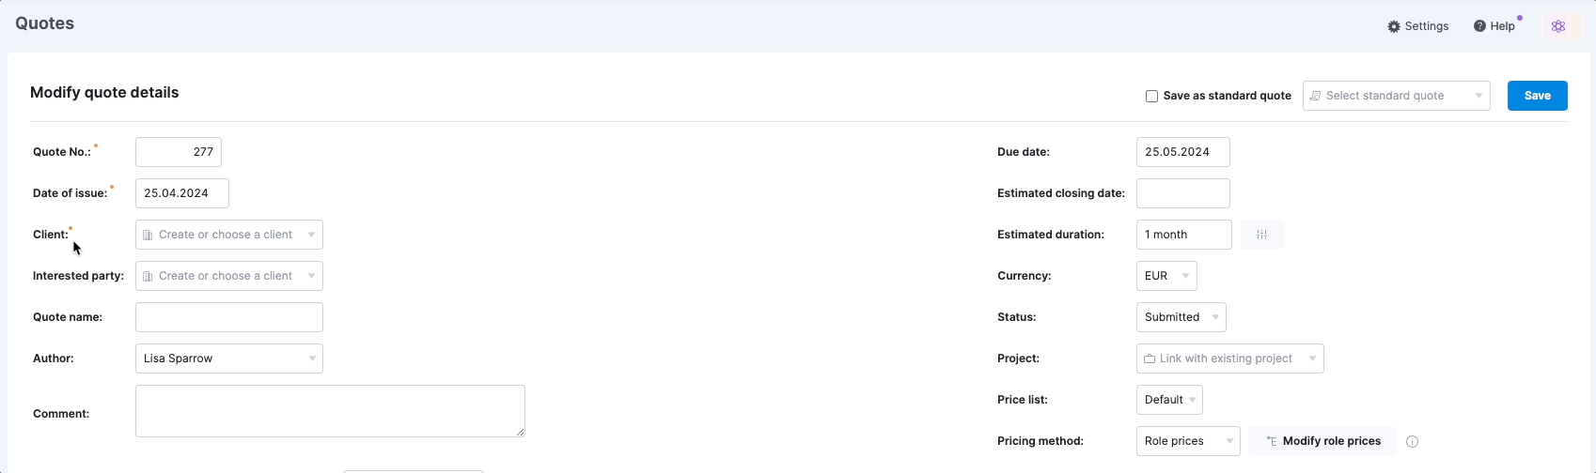The height and width of the screenshot is (473, 1596).
Task: Click the Date of issue field
Action: [x=182, y=193]
